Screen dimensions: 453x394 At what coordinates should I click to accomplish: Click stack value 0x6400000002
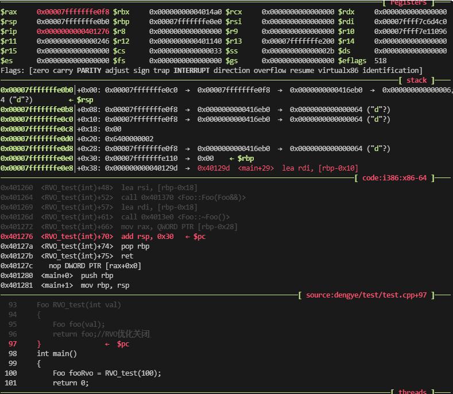(129, 139)
